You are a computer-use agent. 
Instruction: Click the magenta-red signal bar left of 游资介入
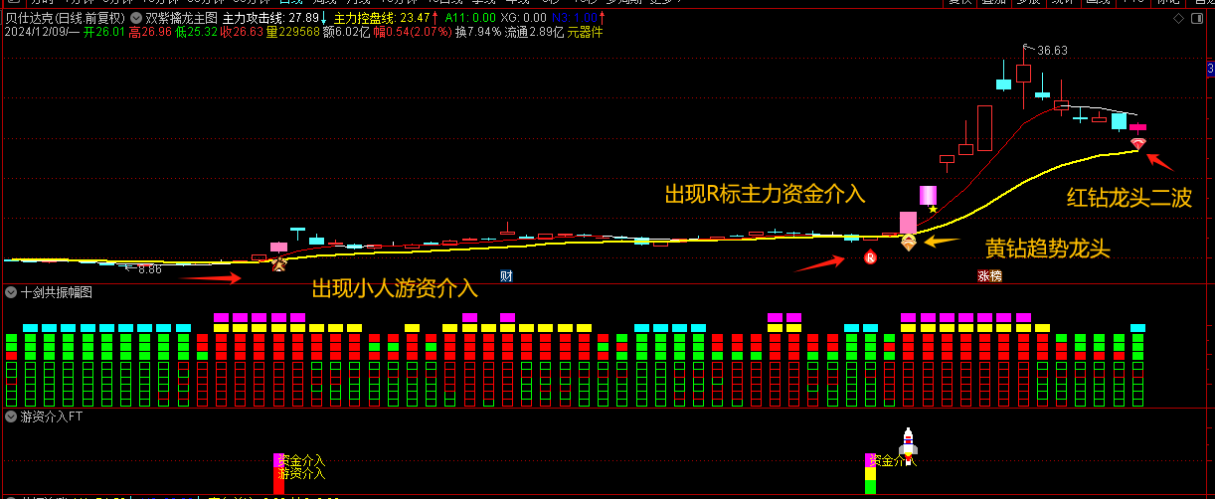click(278, 473)
